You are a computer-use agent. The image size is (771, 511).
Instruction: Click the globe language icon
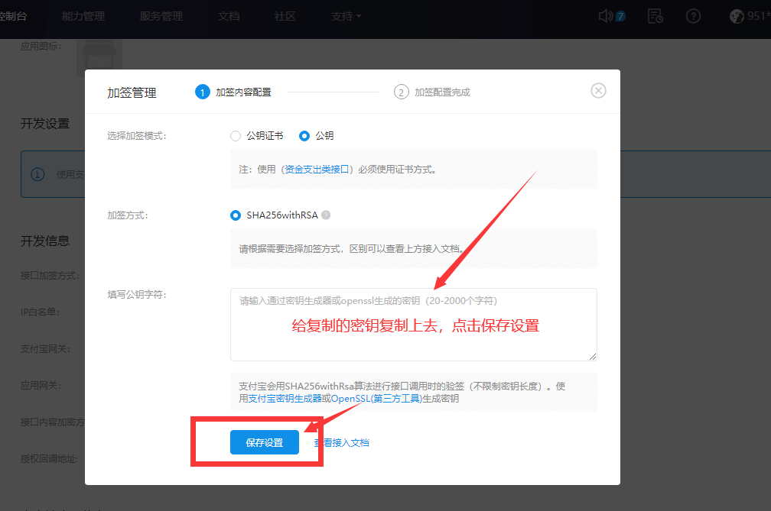point(736,15)
